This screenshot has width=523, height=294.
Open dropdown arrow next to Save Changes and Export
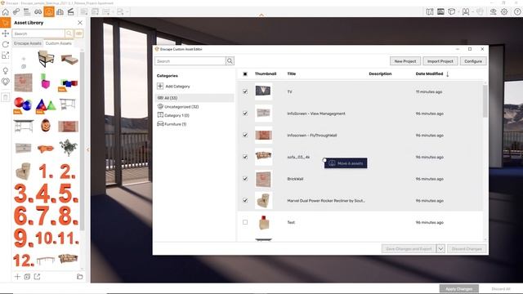(440, 248)
